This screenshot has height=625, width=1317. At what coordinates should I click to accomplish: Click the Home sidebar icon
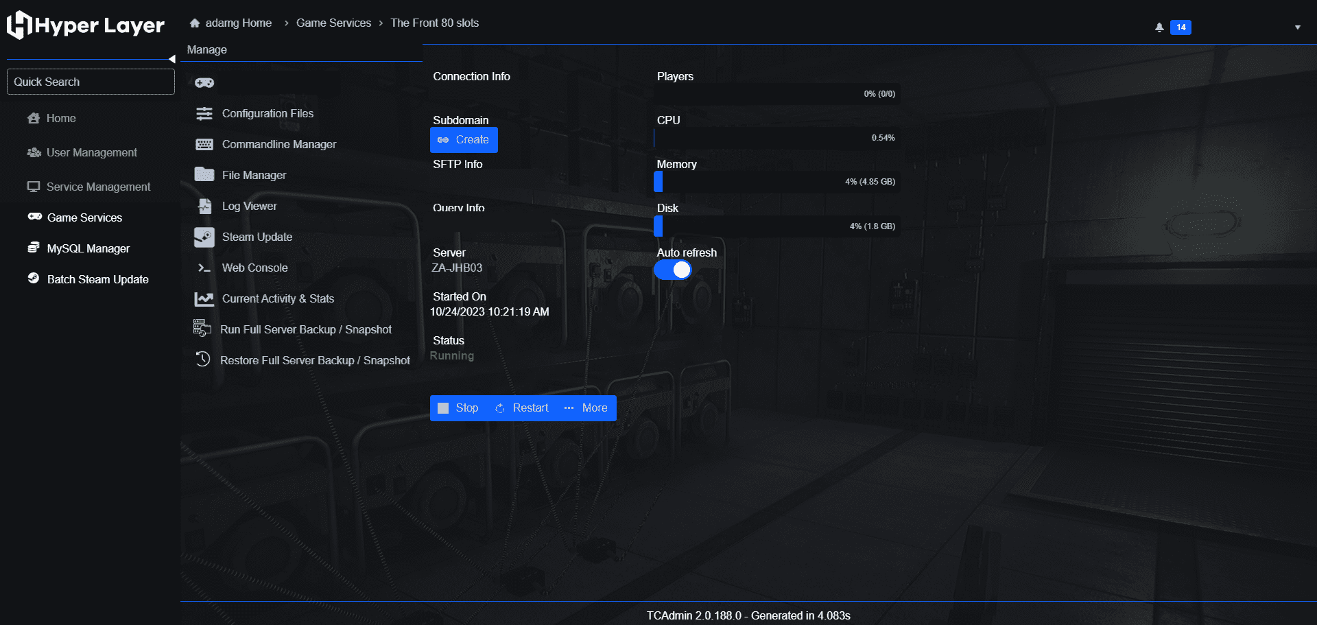(x=33, y=118)
